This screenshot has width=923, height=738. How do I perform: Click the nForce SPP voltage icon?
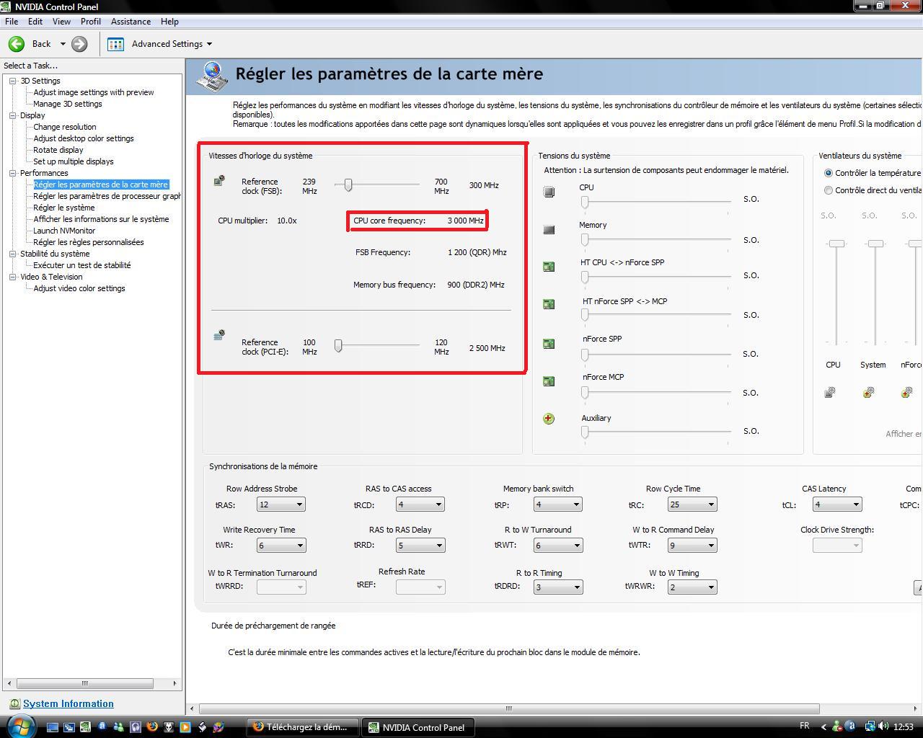pos(549,343)
